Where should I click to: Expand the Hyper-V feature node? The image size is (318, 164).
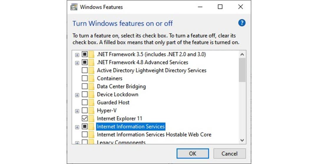tap(77, 111)
